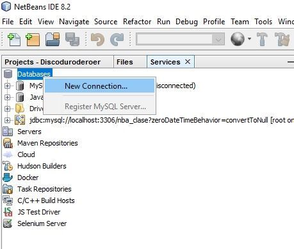Open the Profile menu
Screen dimensions: 294x249
[214, 22]
